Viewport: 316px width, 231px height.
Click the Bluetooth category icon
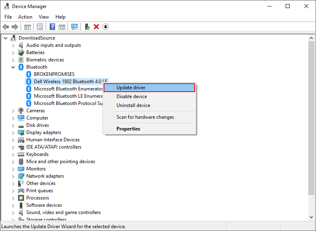21,67
